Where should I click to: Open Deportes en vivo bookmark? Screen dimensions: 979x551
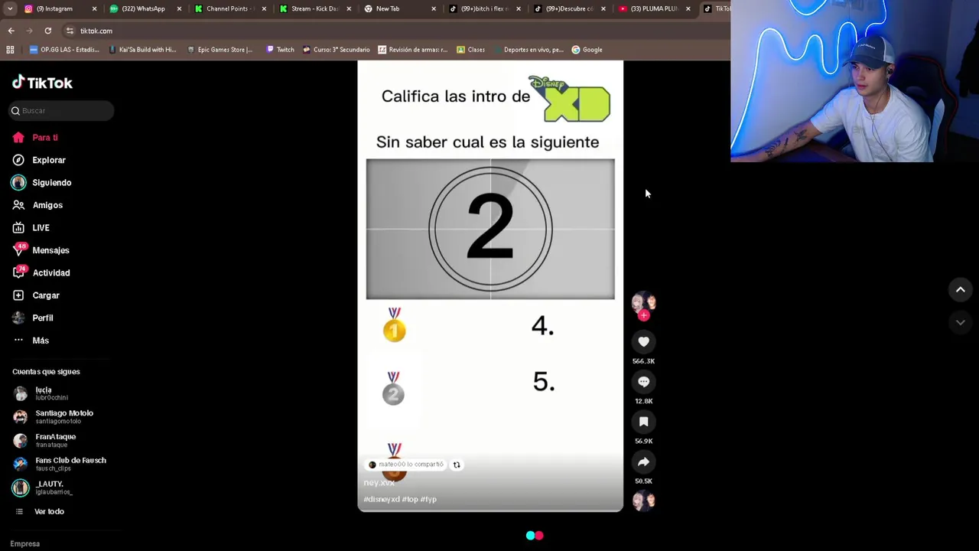point(529,50)
